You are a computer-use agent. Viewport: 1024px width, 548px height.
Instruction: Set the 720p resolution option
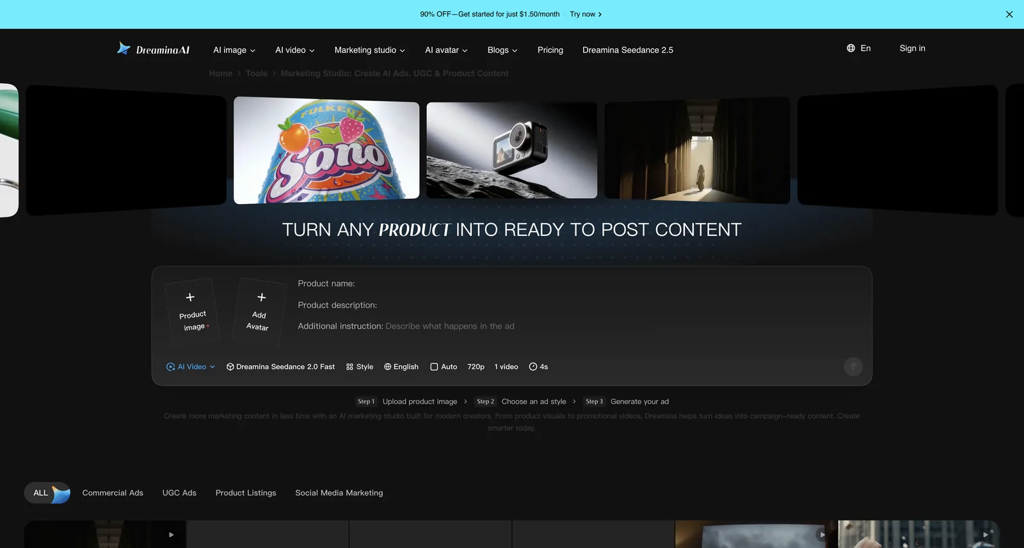pos(476,367)
